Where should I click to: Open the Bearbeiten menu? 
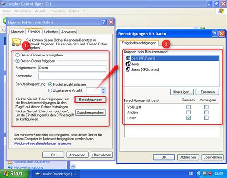pyautogui.click(x=23, y=11)
